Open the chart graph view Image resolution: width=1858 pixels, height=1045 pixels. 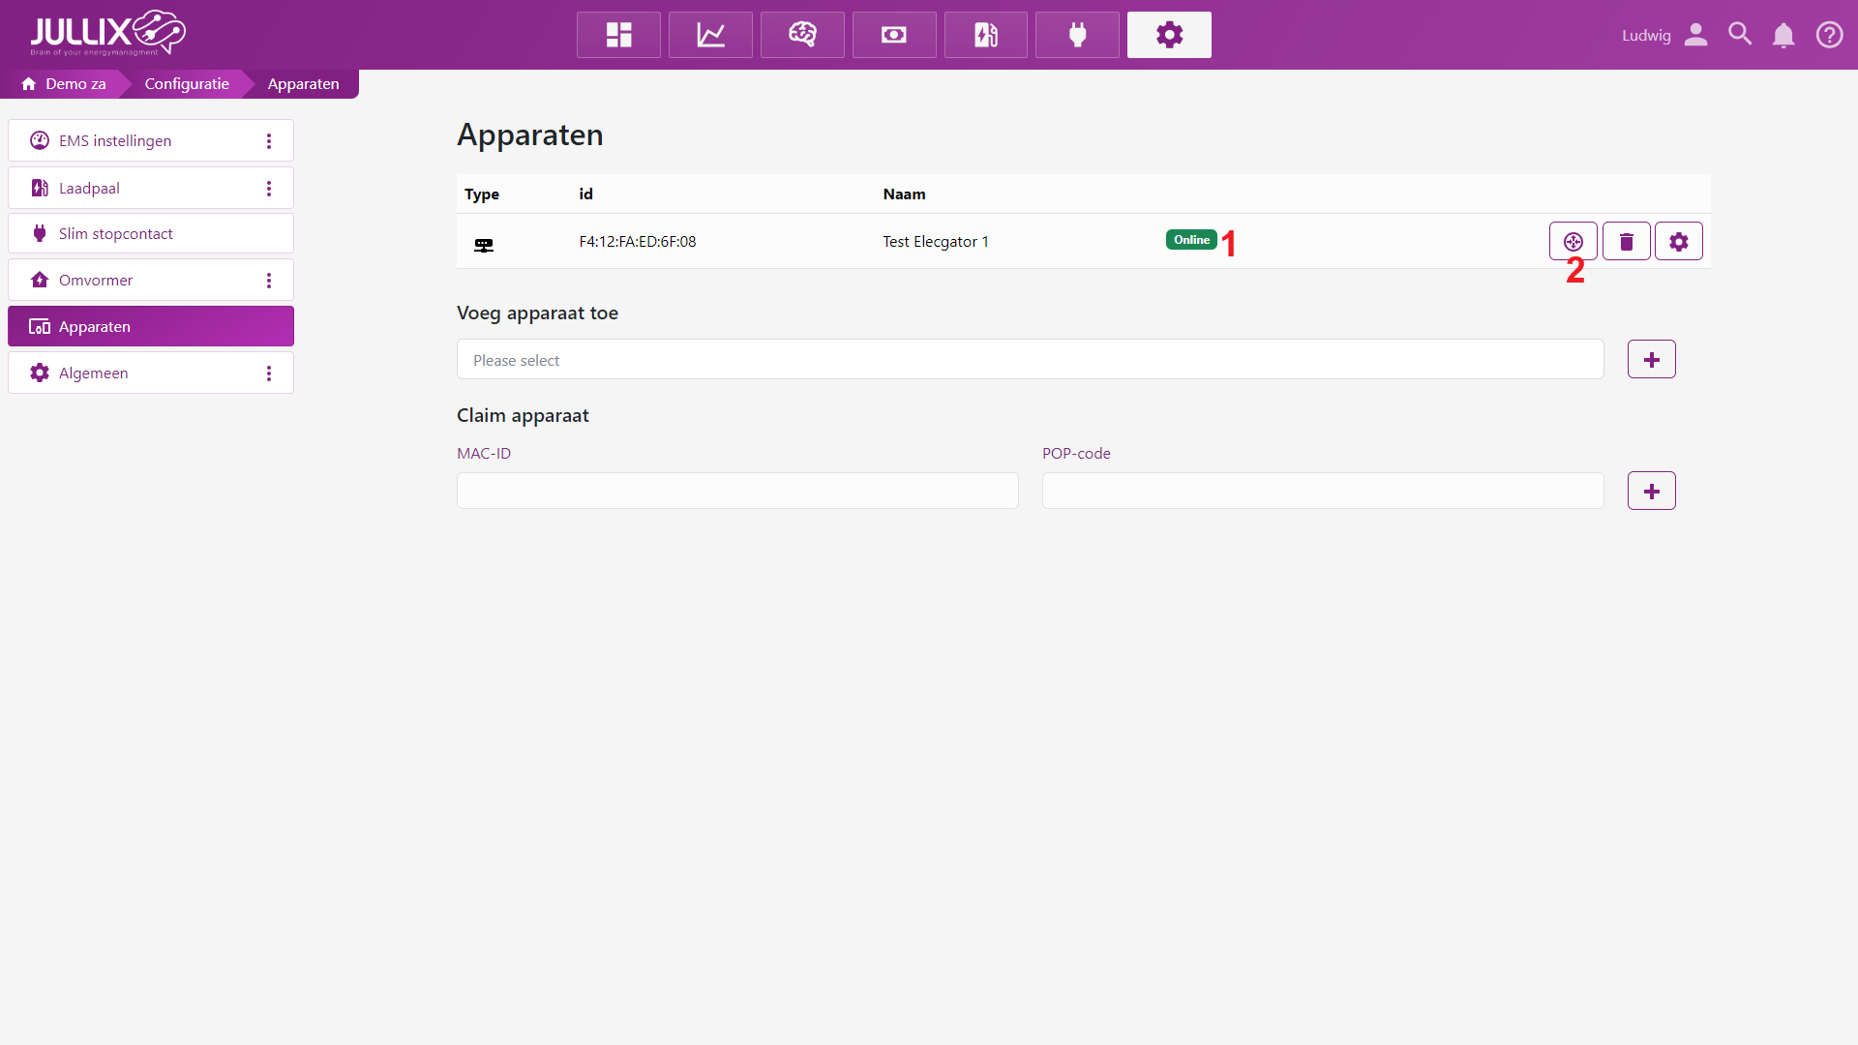pyautogui.click(x=710, y=35)
